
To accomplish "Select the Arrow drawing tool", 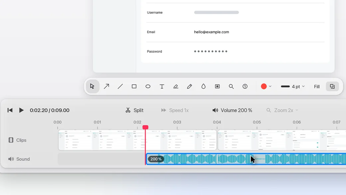I will point(106,86).
